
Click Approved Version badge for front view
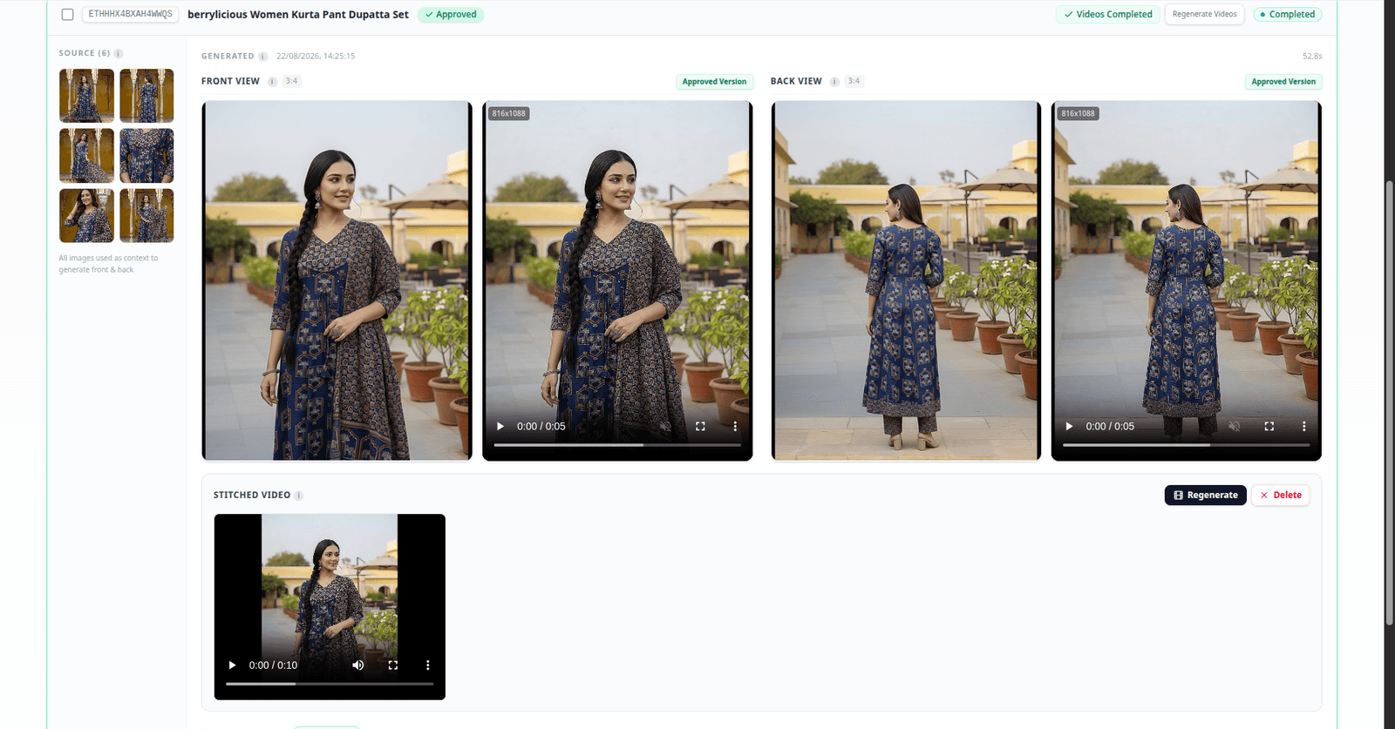(x=714, y=82)
